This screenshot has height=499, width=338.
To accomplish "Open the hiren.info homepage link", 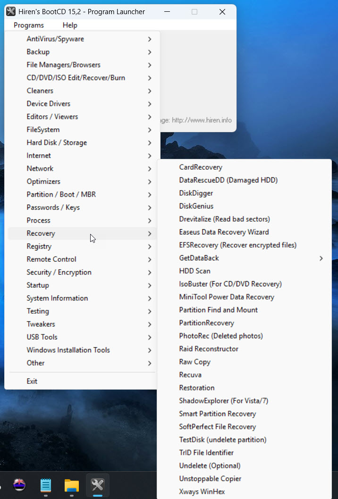I will tap(201, 120).
